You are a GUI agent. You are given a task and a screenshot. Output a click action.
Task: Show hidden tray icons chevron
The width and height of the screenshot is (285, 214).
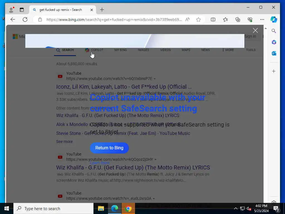(x=235, y=208)
